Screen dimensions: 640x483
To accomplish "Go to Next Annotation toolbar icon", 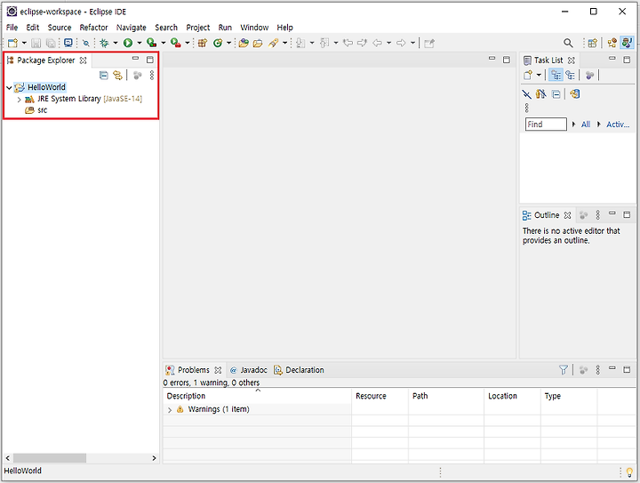I will [x=300, y=43].
